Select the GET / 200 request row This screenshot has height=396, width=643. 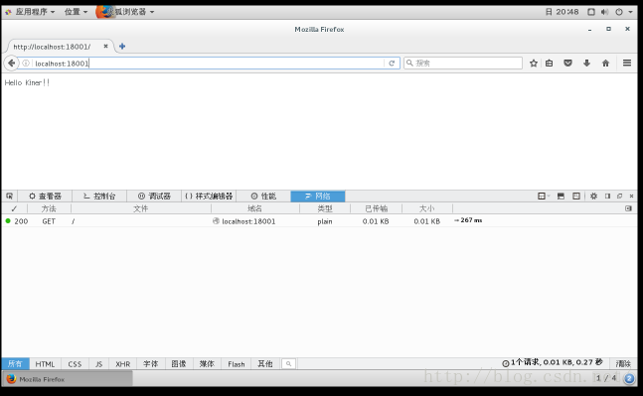tap(319, 221)
